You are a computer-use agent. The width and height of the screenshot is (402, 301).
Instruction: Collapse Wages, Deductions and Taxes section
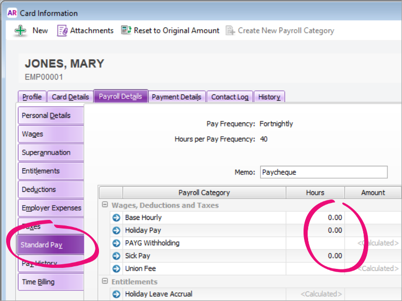105,205
